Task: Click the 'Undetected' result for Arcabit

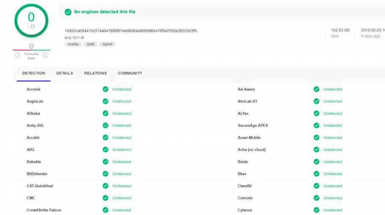Action: tap(121, 138)
